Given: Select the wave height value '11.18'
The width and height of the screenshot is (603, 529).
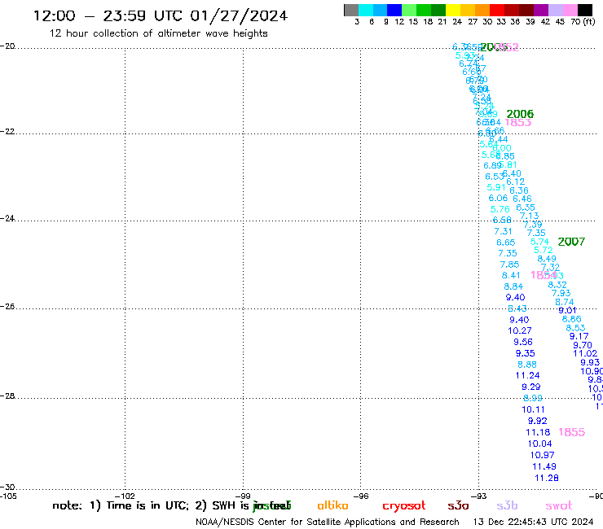Looking at the screenshot, I should click(x=538, y=432).
